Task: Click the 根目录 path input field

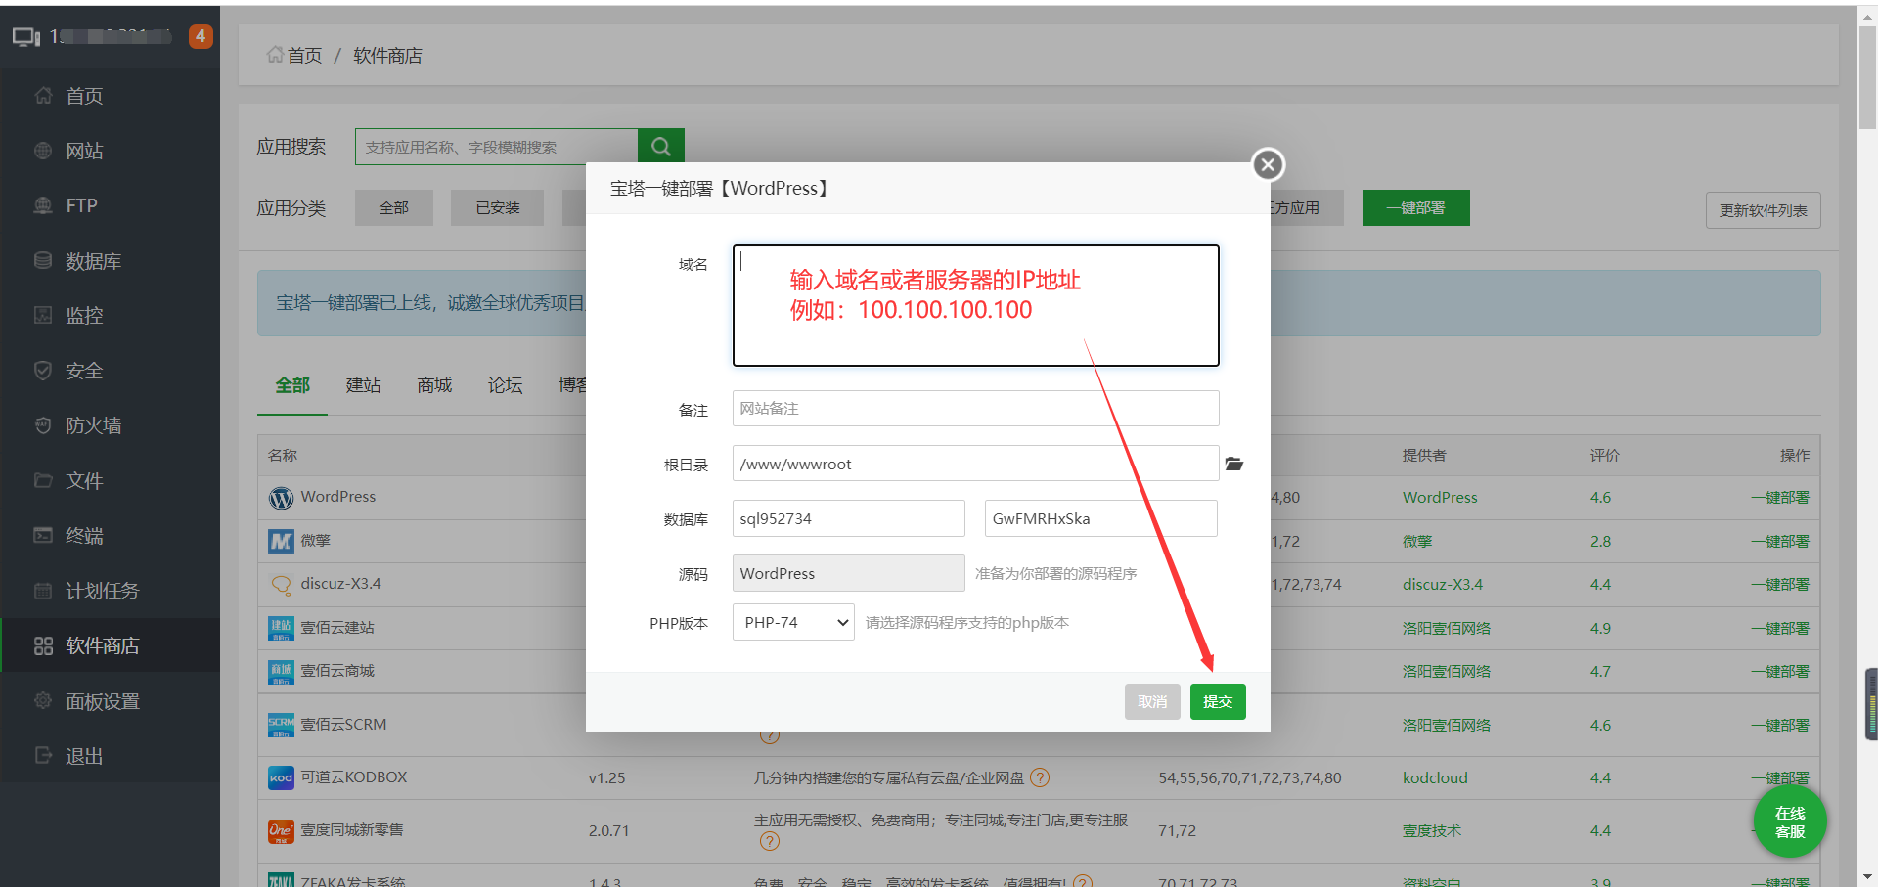Action: coord(975,464)
